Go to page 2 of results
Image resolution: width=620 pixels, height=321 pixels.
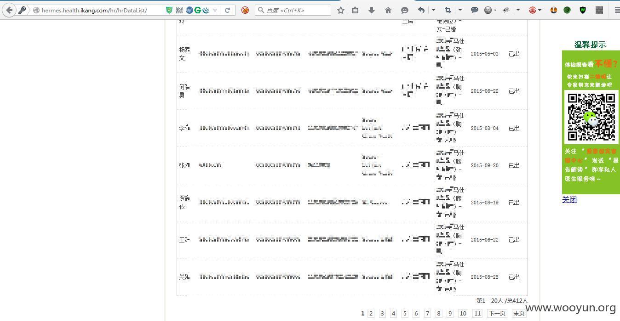click(x=371, y=313)
